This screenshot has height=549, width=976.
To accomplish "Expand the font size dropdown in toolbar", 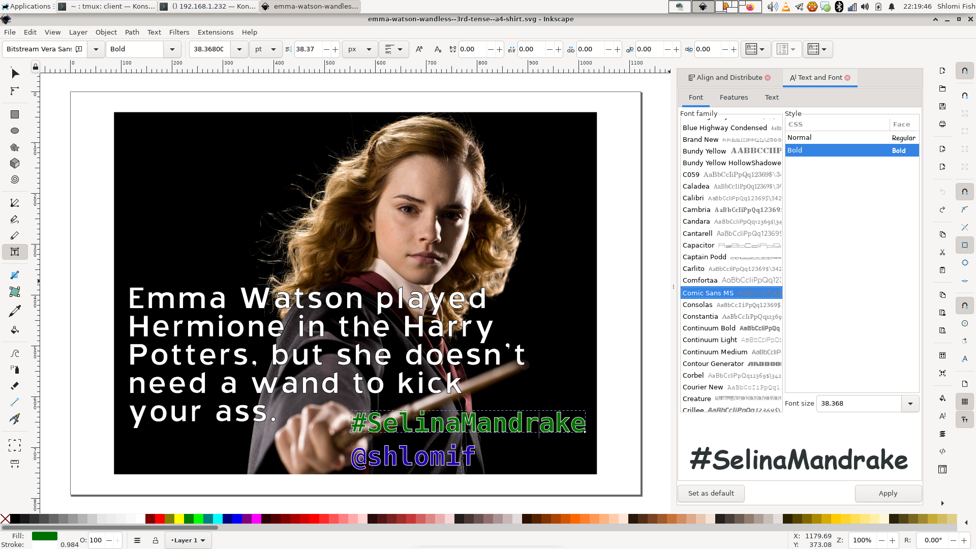I will click(239, 49).
